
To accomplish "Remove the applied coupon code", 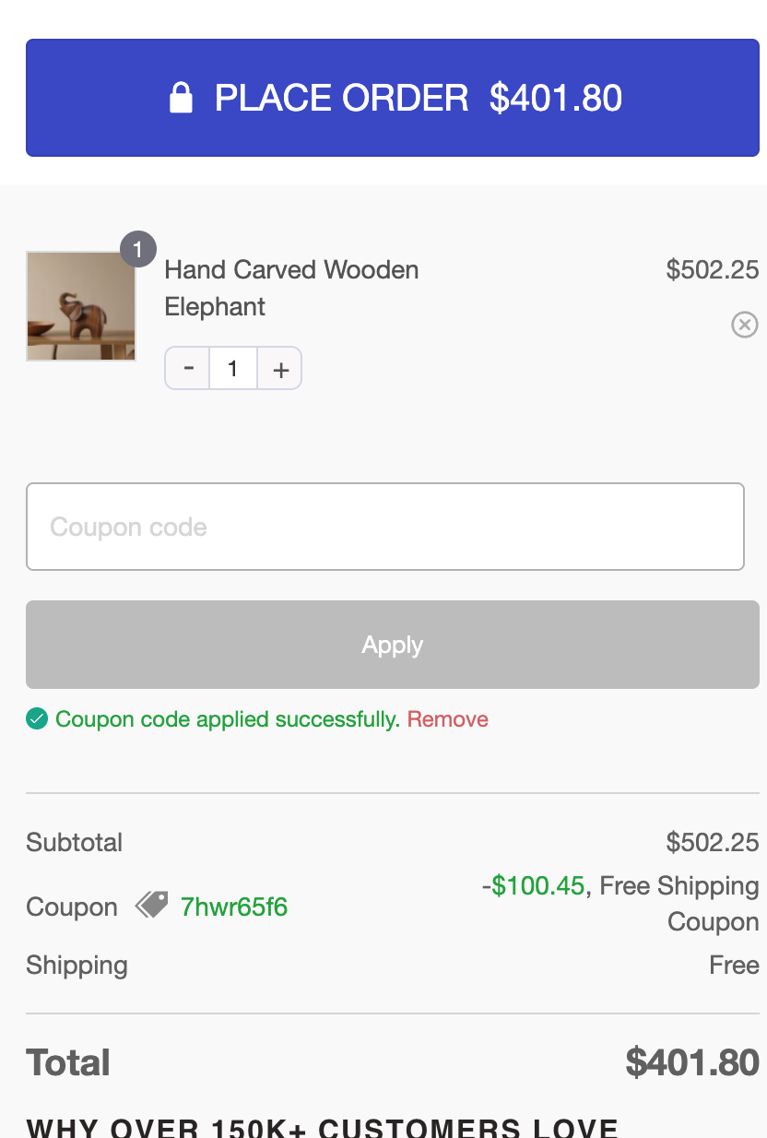I will [448, 719].
